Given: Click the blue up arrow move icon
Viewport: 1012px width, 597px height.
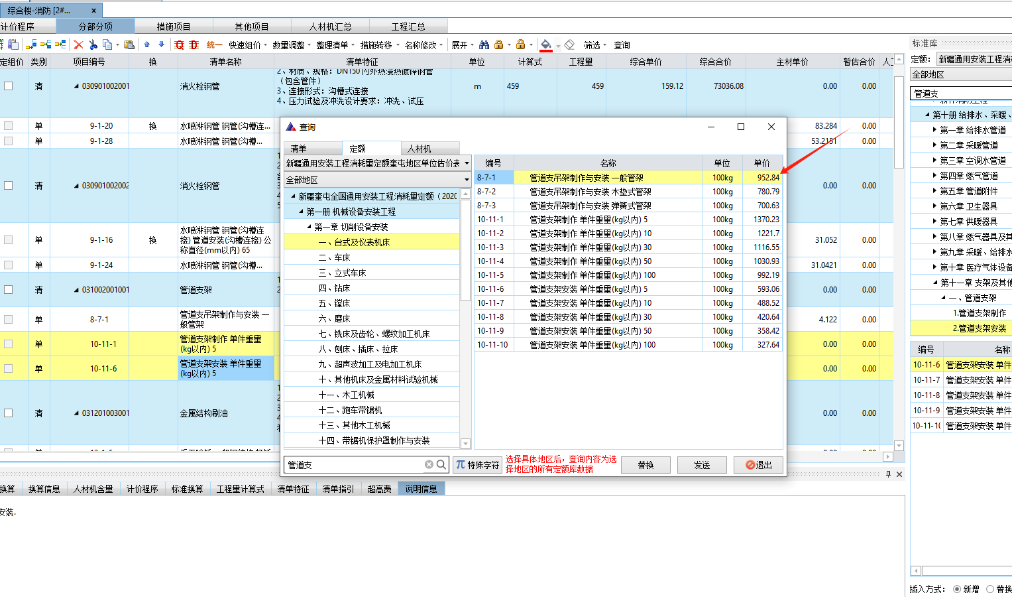Looking at the screenshot, I should point(147,44).
